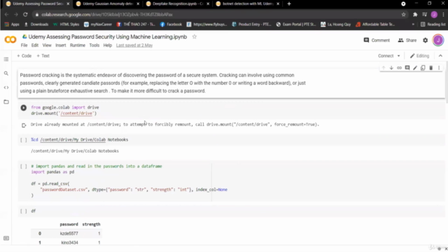Run the %cd Colab Notebooks cell
The height and width of the screenshot is (252, 448).
pos(23,140)
